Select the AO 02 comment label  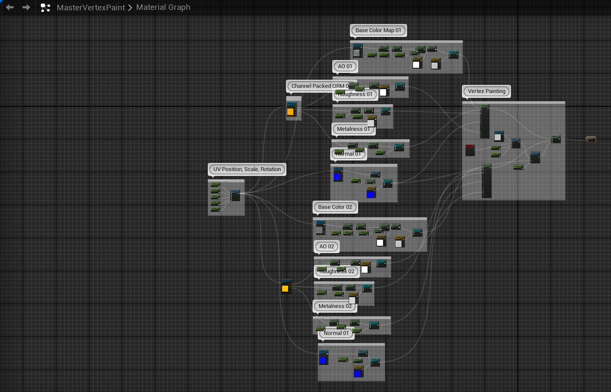coord(327,247)
